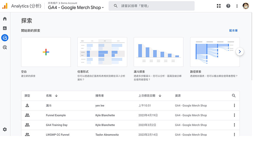Open the user account avatar
258x142 pixels.
click(246, 6)
